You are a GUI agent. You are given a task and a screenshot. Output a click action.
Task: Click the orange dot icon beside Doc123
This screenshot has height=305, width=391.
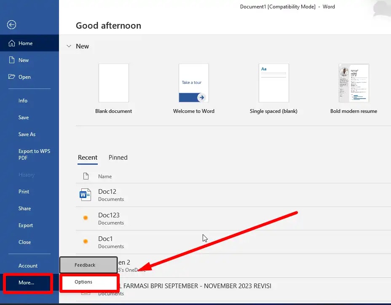pyautogui.click(x=85, y=218)
